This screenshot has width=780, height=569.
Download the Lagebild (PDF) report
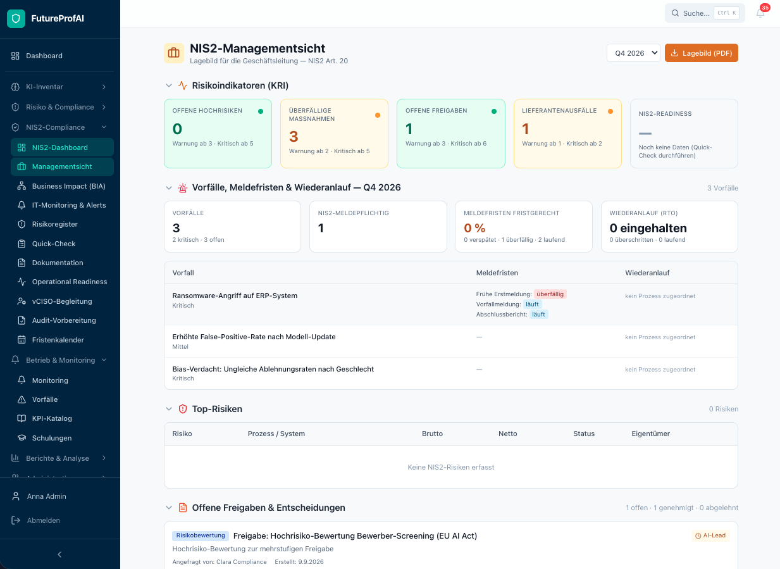coord(702,53)
